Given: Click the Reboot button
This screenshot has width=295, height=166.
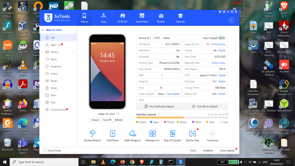Looking at the screenshot, I should tap(95, 120).
